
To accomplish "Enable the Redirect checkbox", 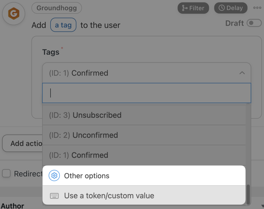I will point(6,173).
